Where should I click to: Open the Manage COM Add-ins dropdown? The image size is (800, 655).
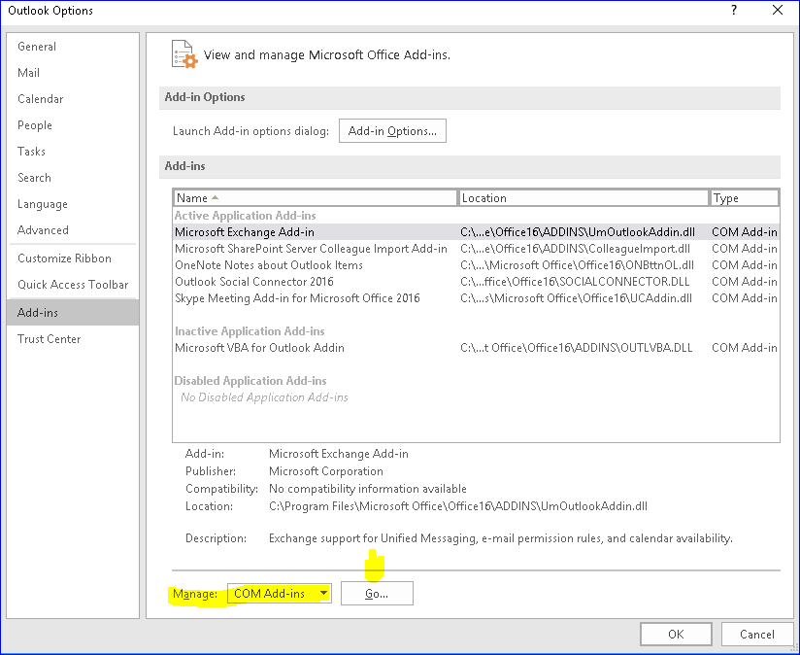coord(279,593)
